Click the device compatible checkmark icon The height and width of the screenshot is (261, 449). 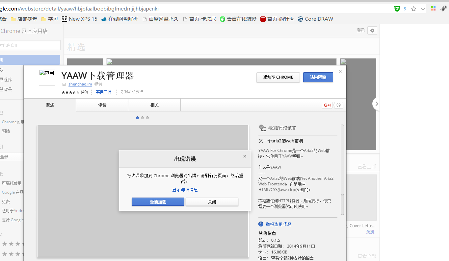click(262, 128)
